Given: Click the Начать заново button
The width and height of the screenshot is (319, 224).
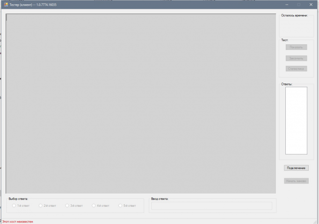Looking at the screenshot, I should coord(296,181).
